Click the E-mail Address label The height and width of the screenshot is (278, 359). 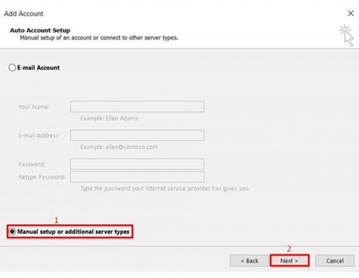39,136
